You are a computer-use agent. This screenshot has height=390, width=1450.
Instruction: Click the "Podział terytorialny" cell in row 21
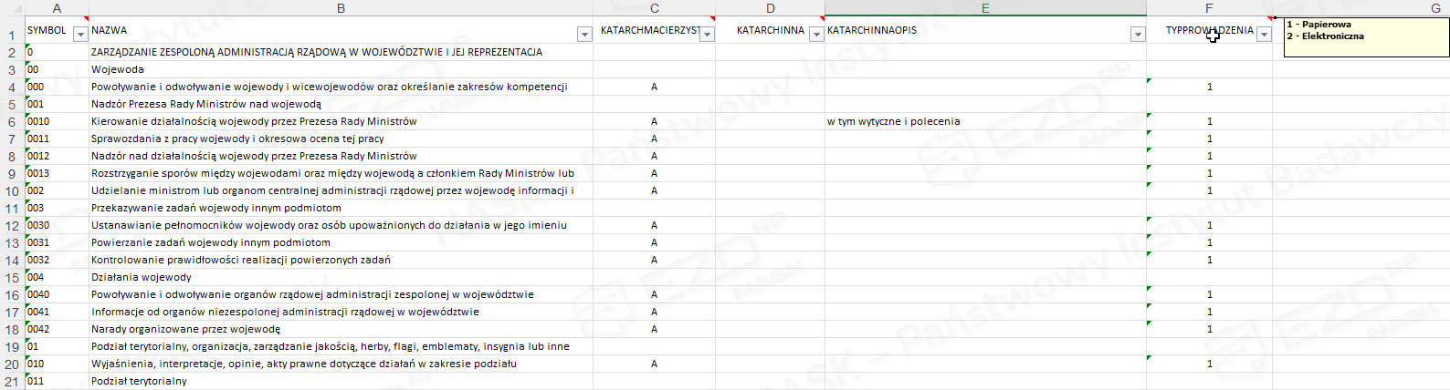pos(139,381)
